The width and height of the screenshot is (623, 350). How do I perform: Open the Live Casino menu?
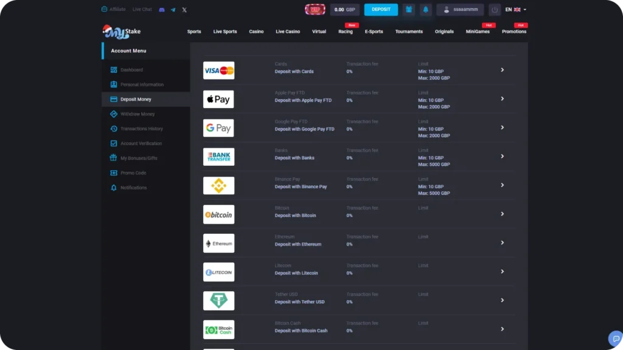click(x=288, y=32)
